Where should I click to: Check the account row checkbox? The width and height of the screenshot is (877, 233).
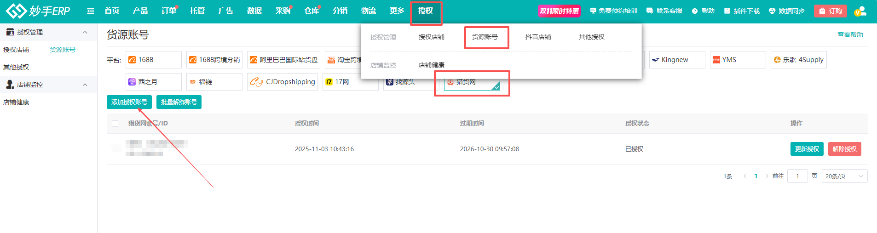tap(115, 148)
